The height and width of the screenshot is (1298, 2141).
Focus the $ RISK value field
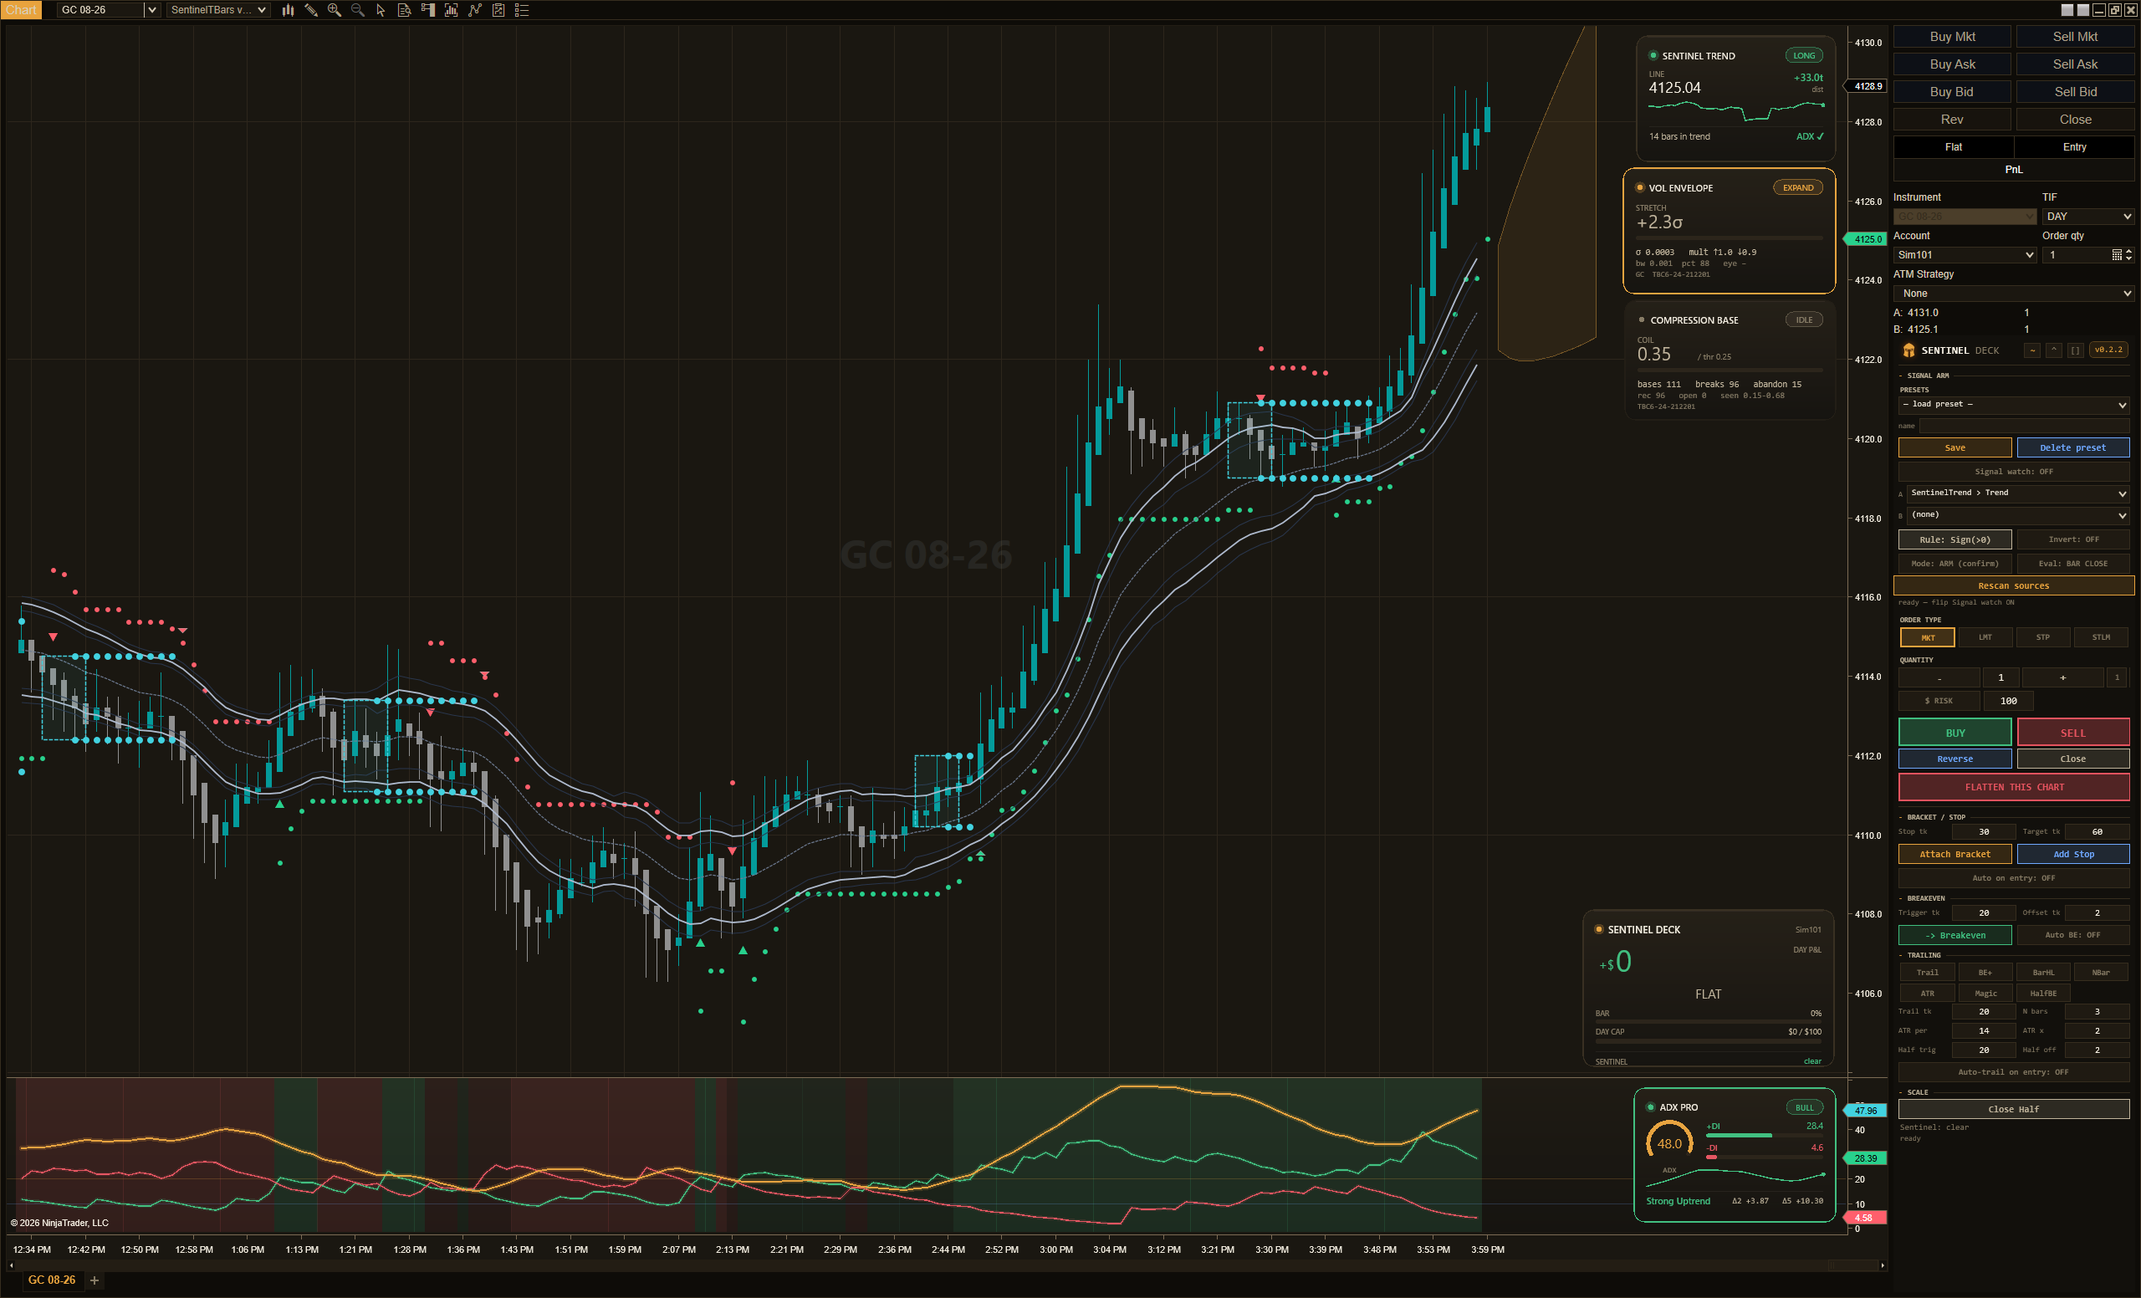click(2008, 701)
